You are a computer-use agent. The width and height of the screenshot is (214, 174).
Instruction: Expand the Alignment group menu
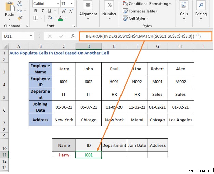(x=88, y=19)
